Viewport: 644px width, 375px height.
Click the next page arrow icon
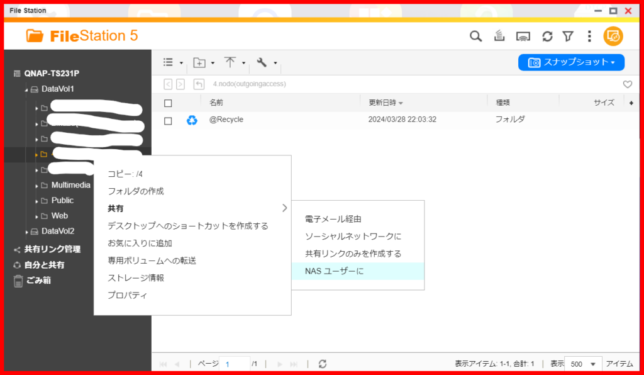280,364
